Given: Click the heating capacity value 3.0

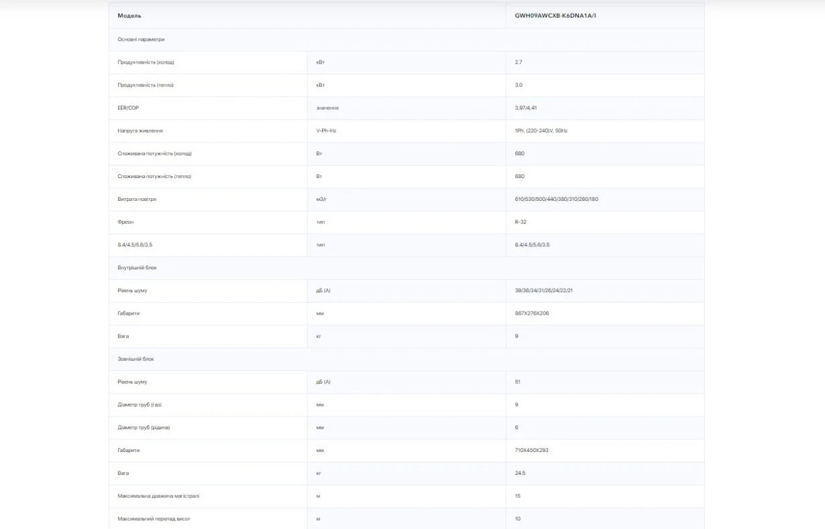Looking at the screenshot, I should tap(518, 85).
